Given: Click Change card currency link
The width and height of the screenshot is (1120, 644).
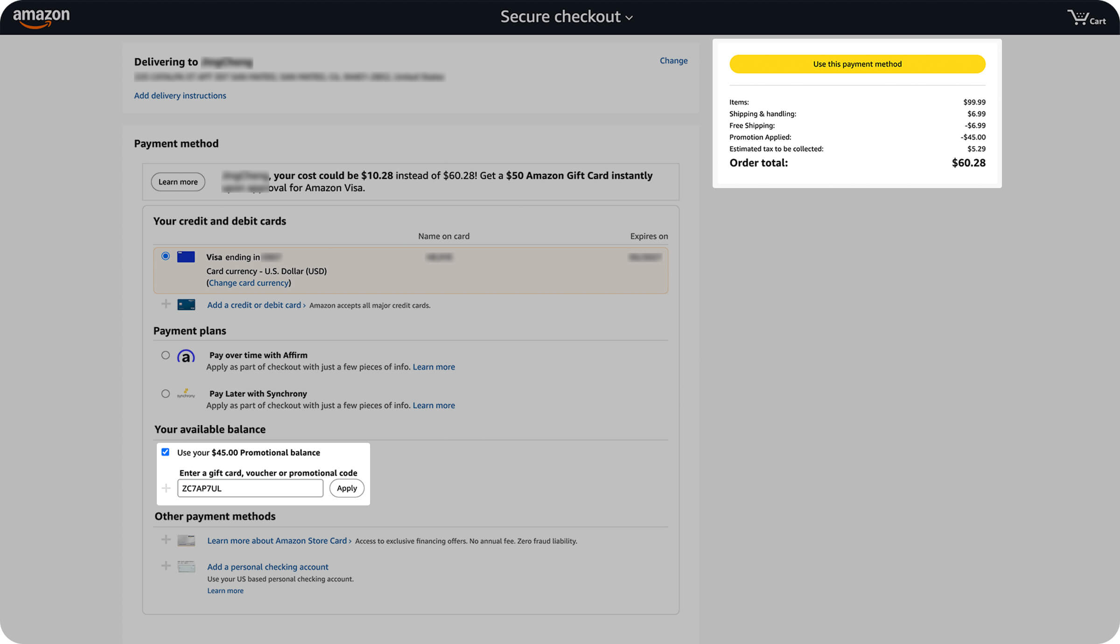Looking at the screenshot, I should (x=249, y=283).
